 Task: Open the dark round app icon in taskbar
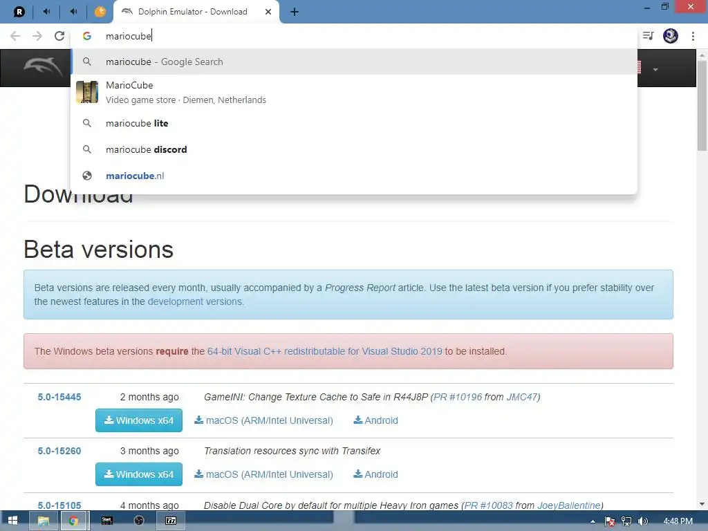139,521
